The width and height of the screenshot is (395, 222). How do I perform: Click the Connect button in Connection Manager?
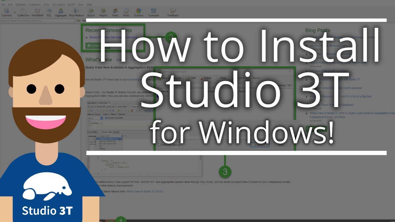click(260, 145)
